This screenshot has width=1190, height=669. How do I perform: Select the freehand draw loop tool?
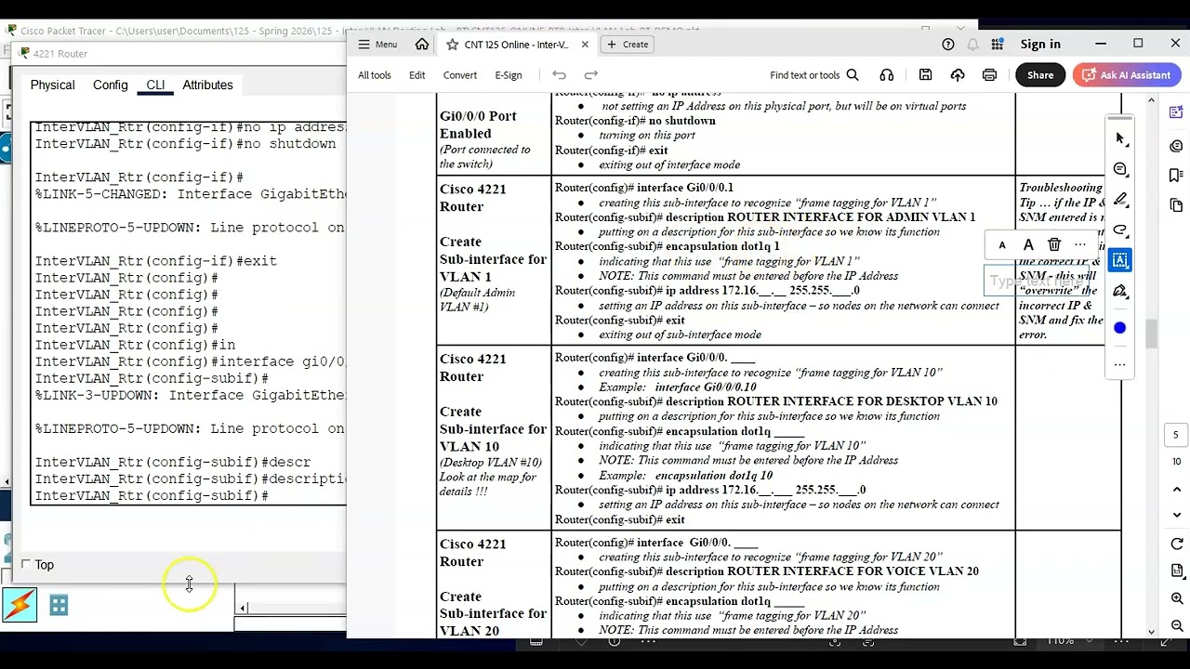click(1120, 230)
